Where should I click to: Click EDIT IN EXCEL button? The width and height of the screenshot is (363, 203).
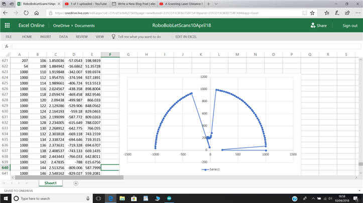[x=186, y=36]
